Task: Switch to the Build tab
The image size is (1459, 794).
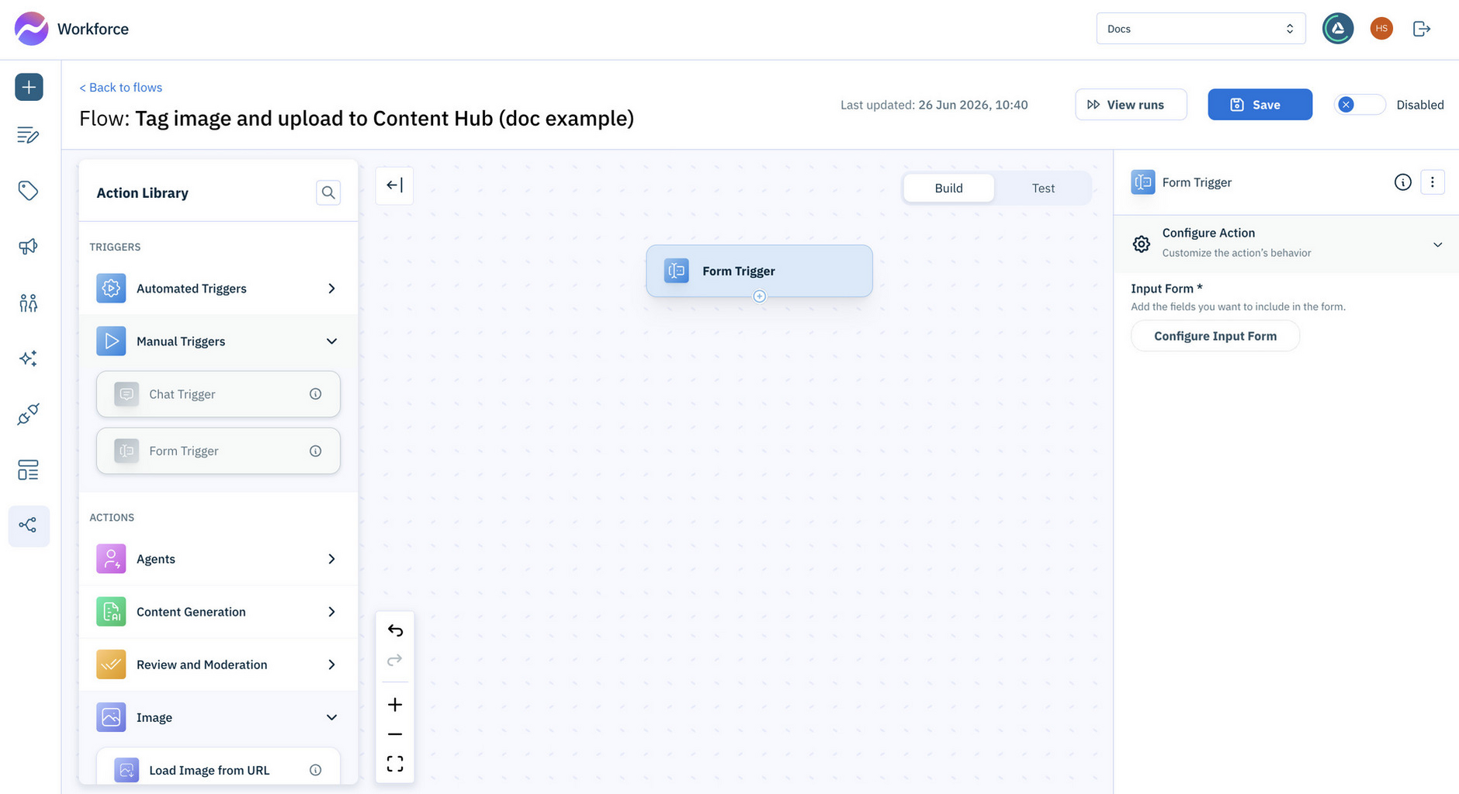Action: [x=948, y=188]
